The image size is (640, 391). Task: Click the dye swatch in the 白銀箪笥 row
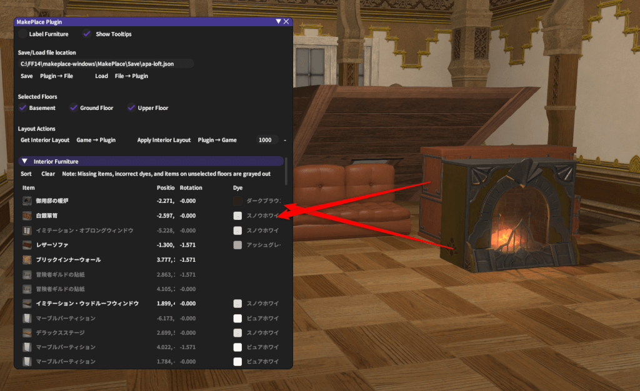(x=237, y=215)
